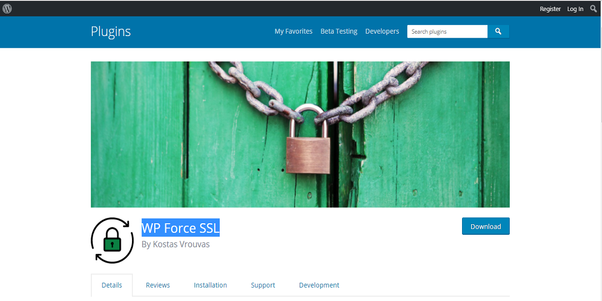Switch to the Development tab
The image size is (602, 301).
tap(319, 285)
